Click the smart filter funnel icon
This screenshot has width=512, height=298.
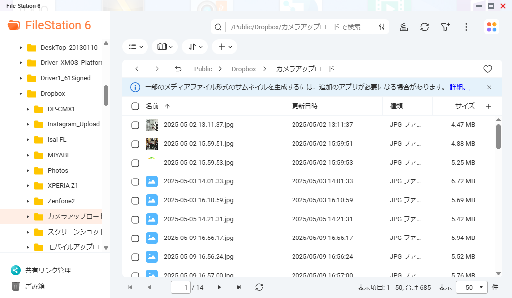coord(445,27)
